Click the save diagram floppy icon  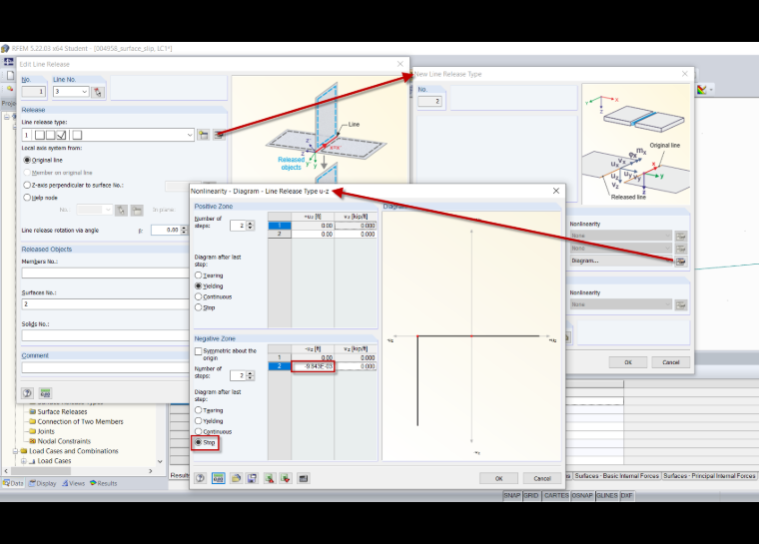pyautogui.click(x=253, y=478)
